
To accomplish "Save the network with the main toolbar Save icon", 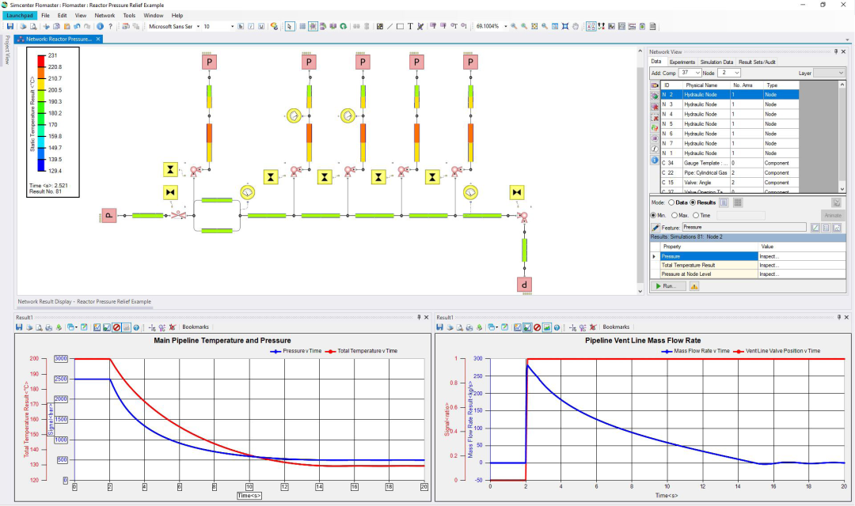I will pos(9,26).
